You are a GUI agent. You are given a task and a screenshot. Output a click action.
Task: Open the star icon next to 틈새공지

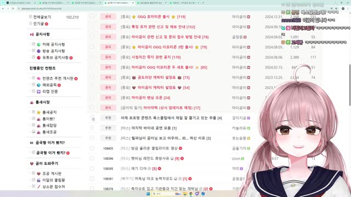click(x=39, y=112)
